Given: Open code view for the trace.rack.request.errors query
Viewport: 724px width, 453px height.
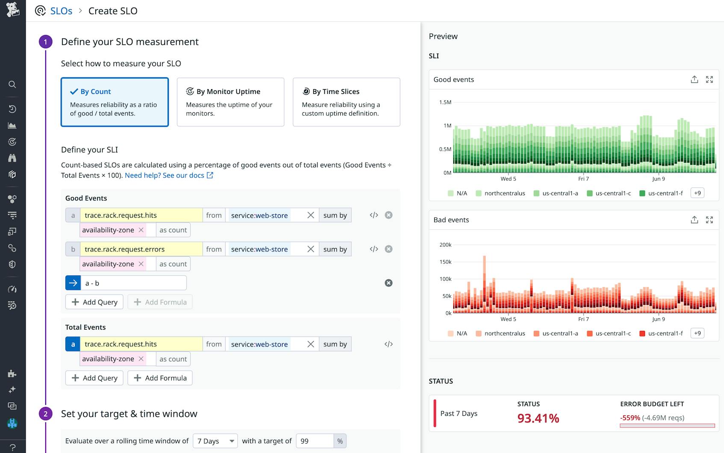Looking at the screenshot, I should 374,249.
